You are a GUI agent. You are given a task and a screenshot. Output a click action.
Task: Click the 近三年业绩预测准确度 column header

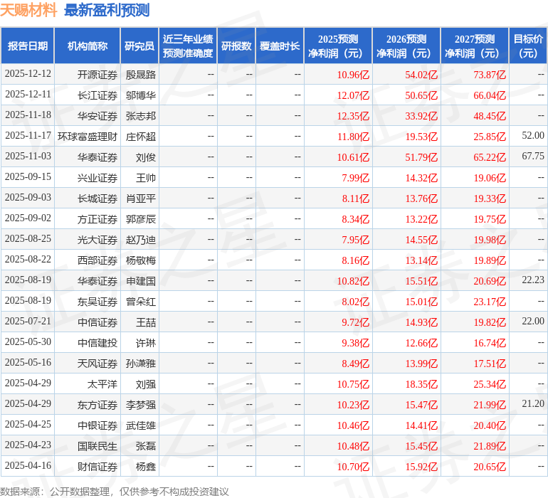click(188, 46)
